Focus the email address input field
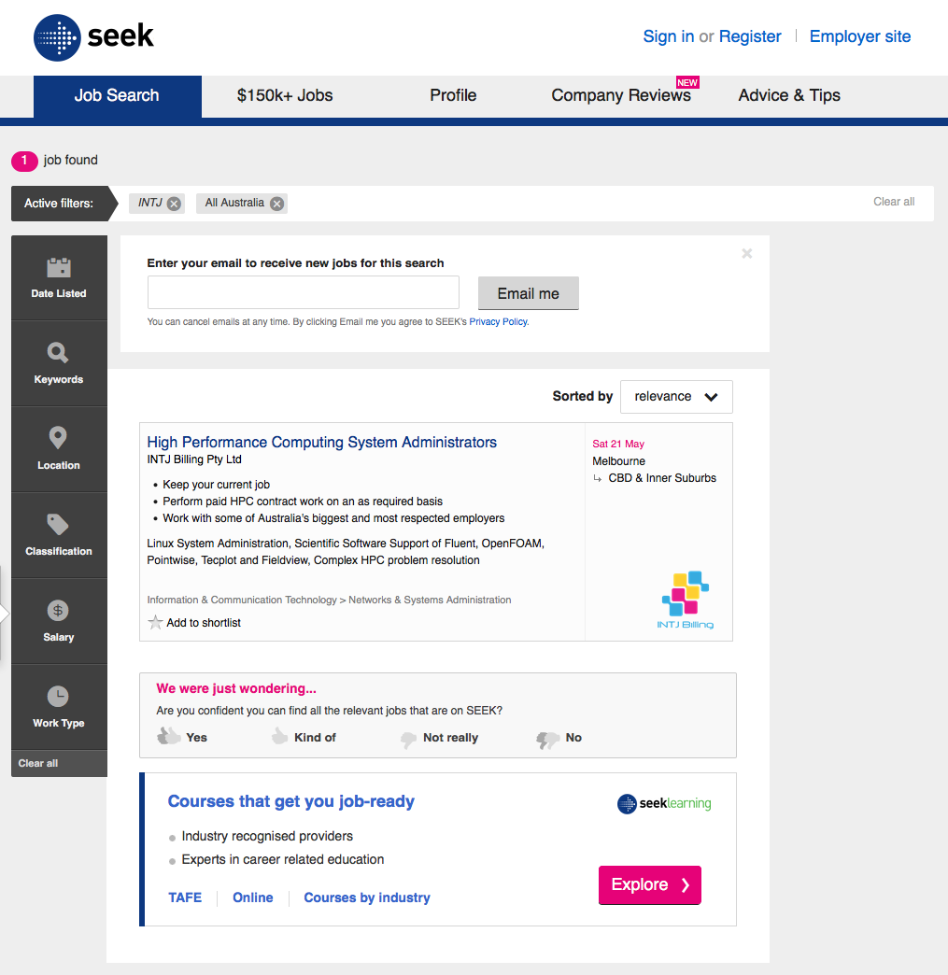Screen dimensions: 948x975 click(303, 292)
